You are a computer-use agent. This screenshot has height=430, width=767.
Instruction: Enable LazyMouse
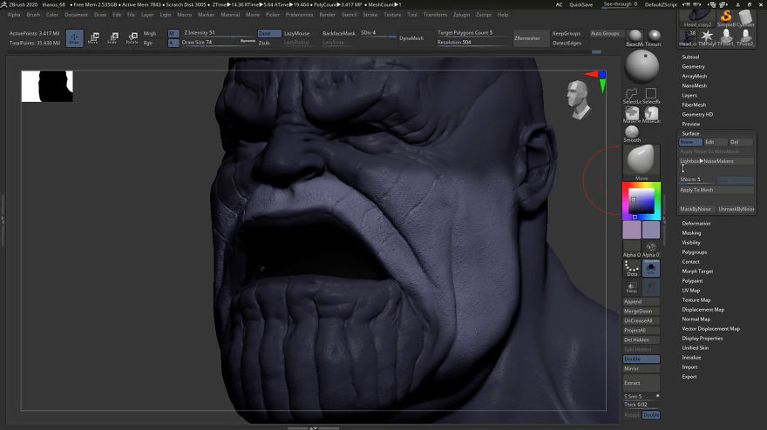[297, 33]
